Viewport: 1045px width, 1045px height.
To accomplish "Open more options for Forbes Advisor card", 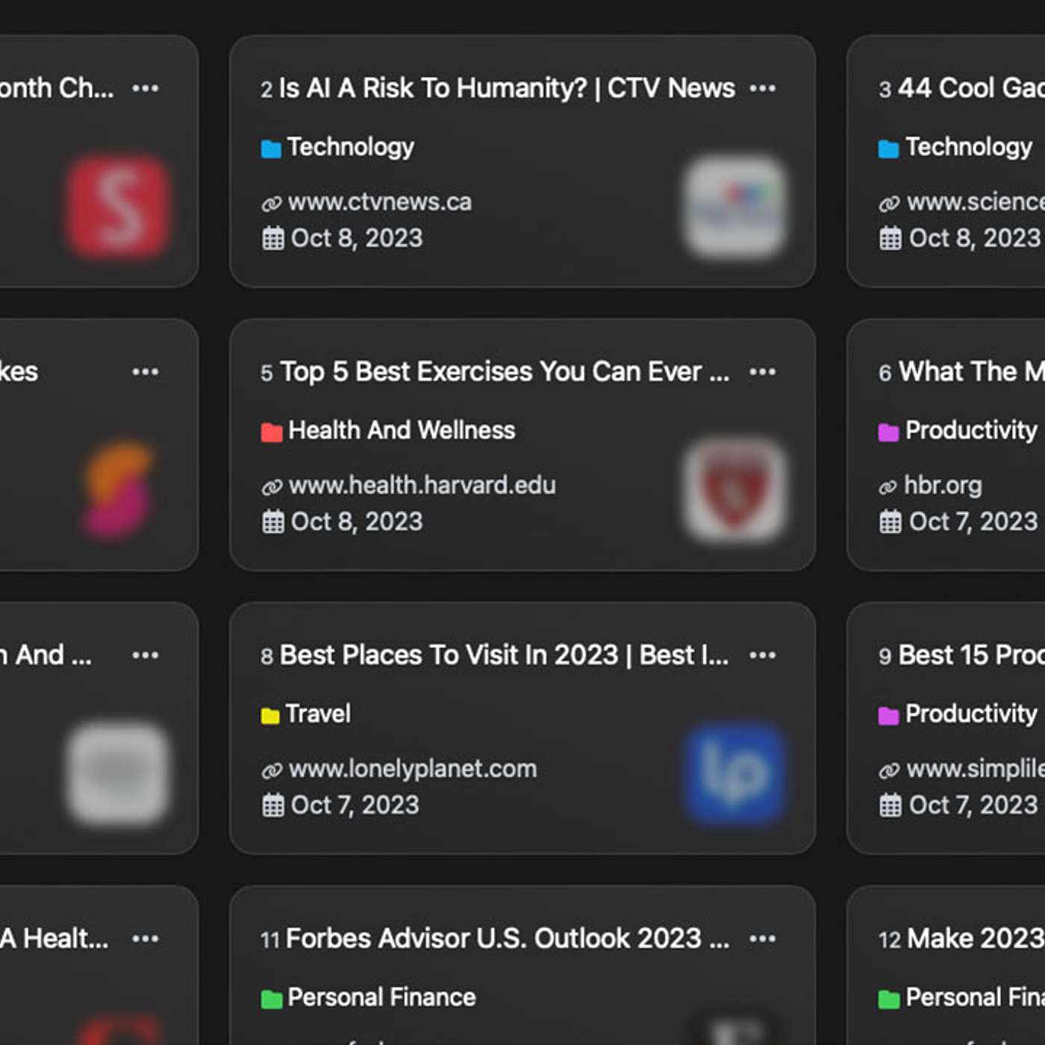I will (762, 939).
